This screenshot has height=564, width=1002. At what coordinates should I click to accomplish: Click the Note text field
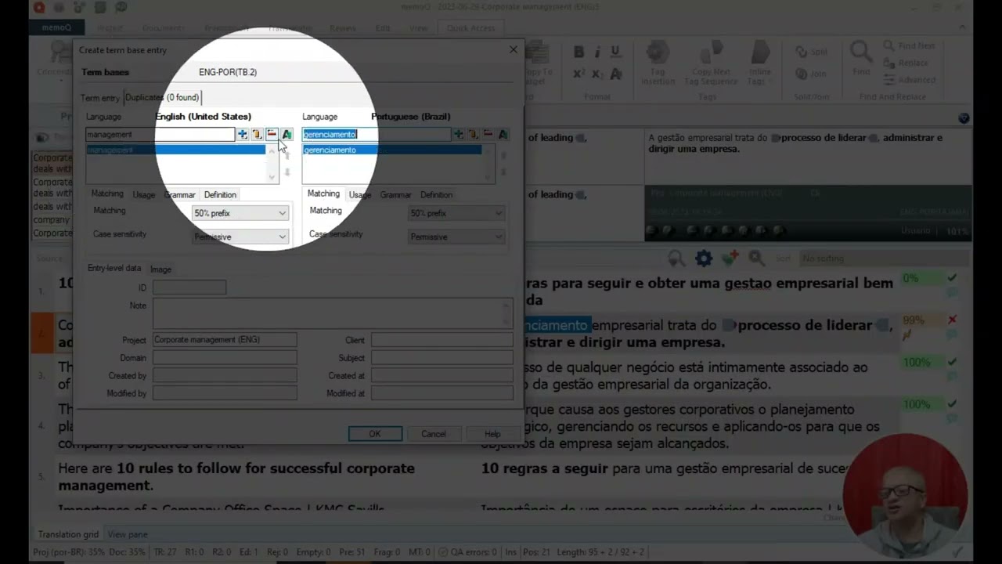tap(333, 313)
